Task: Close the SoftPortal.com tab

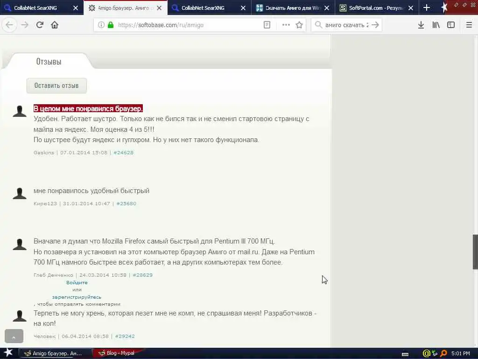Action: point(411,8)
